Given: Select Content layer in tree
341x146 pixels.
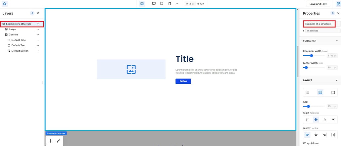Looking at the screenshot, I should pyautogui.click(x=14, y=35).
